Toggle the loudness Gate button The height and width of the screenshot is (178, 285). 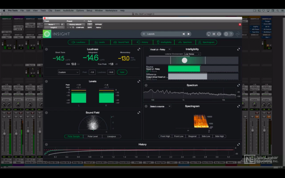tap(122, 72)
